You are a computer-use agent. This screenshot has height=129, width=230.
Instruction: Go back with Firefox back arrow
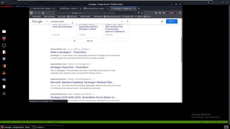pos(31,13)
